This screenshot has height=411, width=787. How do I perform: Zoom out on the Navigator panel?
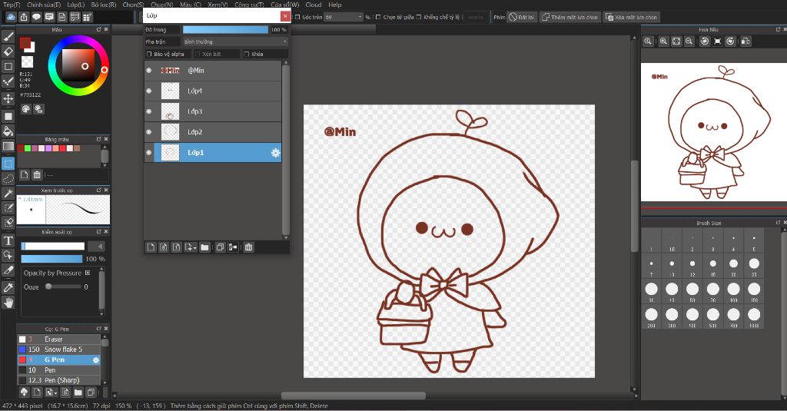click(x=689, y=41)
